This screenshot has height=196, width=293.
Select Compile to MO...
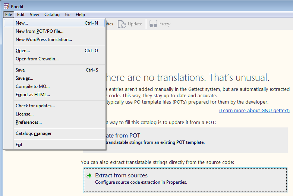pos(32,86)
